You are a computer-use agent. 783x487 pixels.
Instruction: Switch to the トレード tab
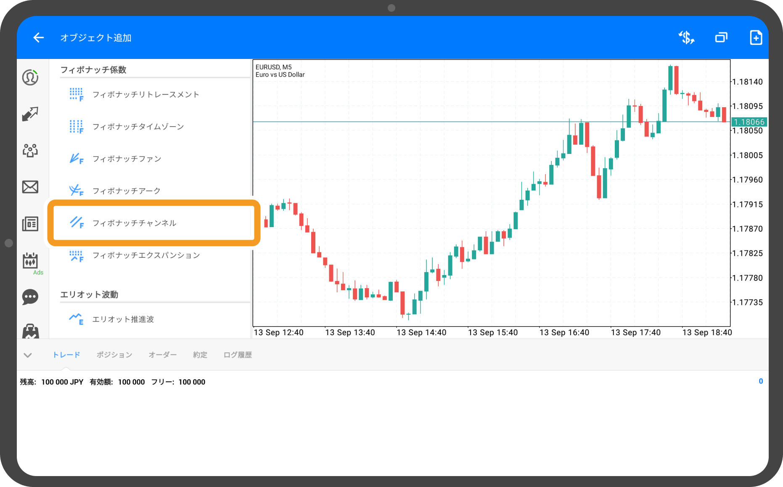[66, 355]
